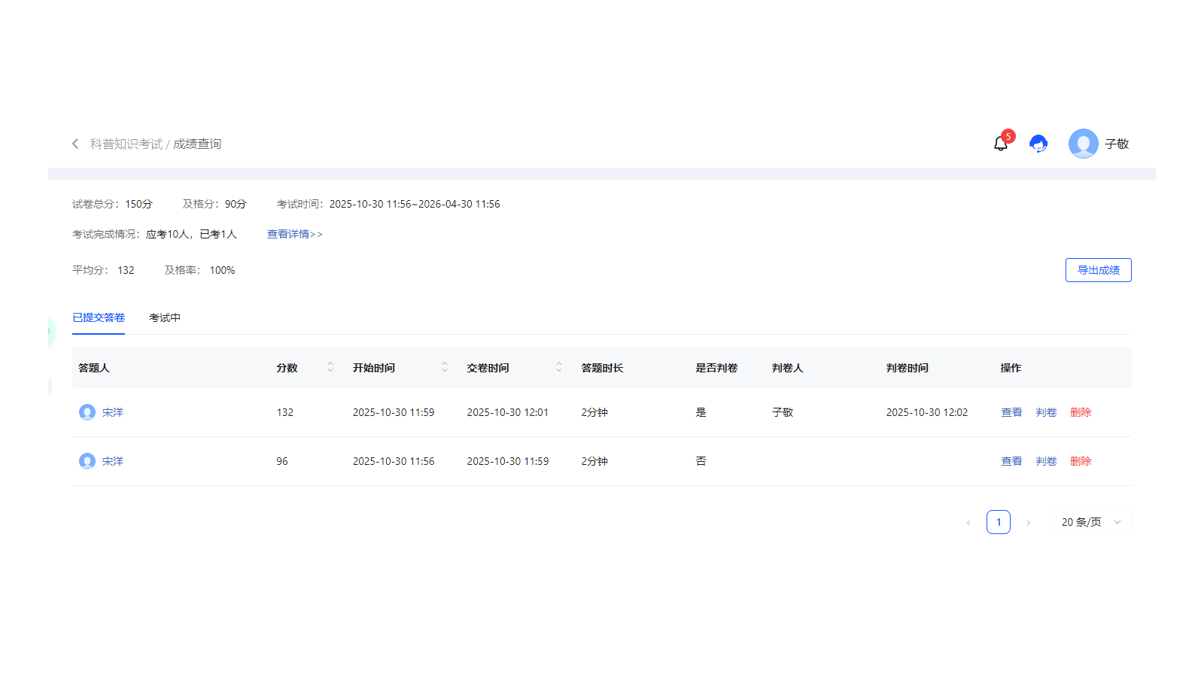Click 查看 on the 132-point record
The height and width of the screenshot is (677, 1204).
(1011, 412)
